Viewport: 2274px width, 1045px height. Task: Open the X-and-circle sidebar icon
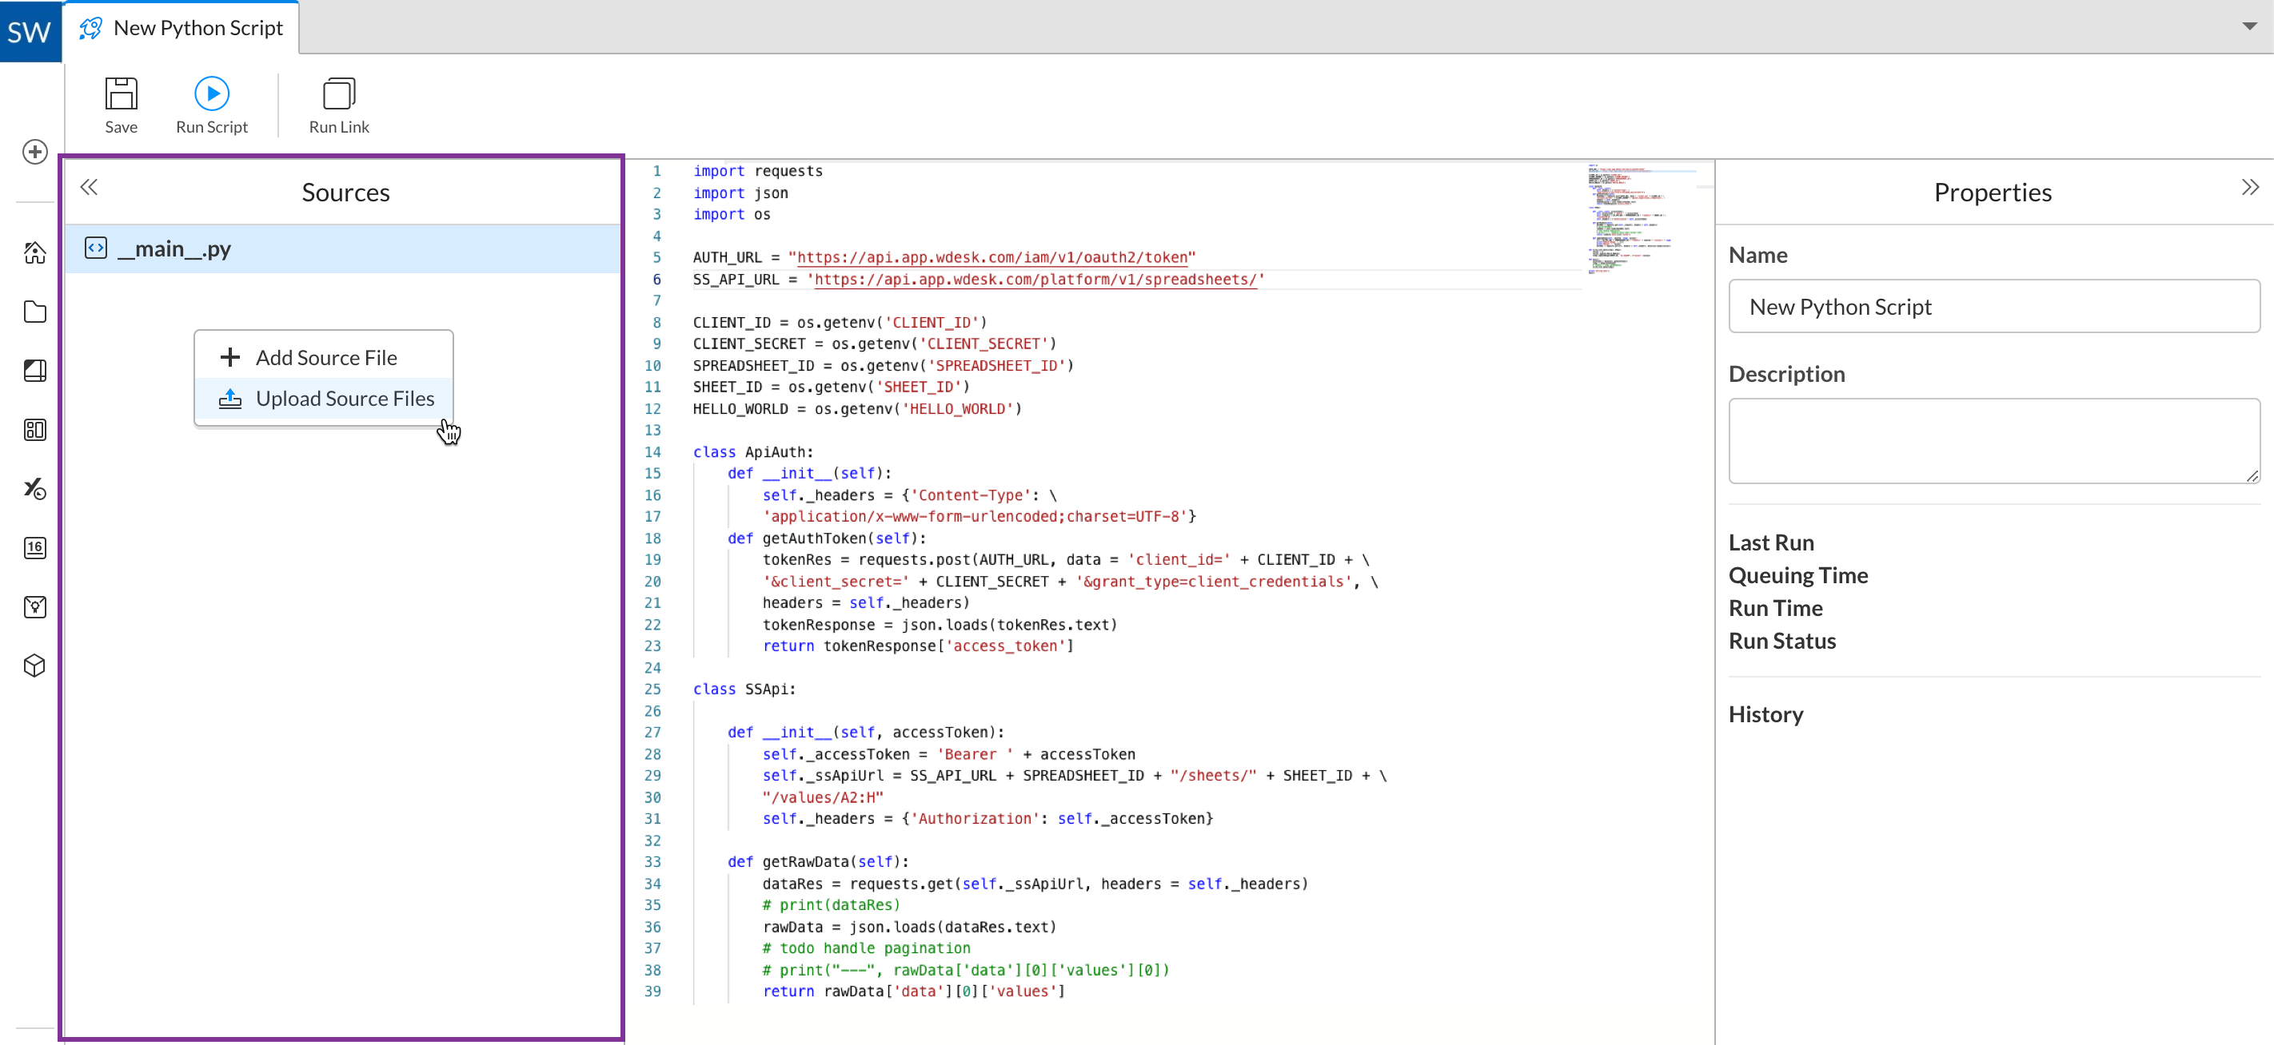coord(34,489)
